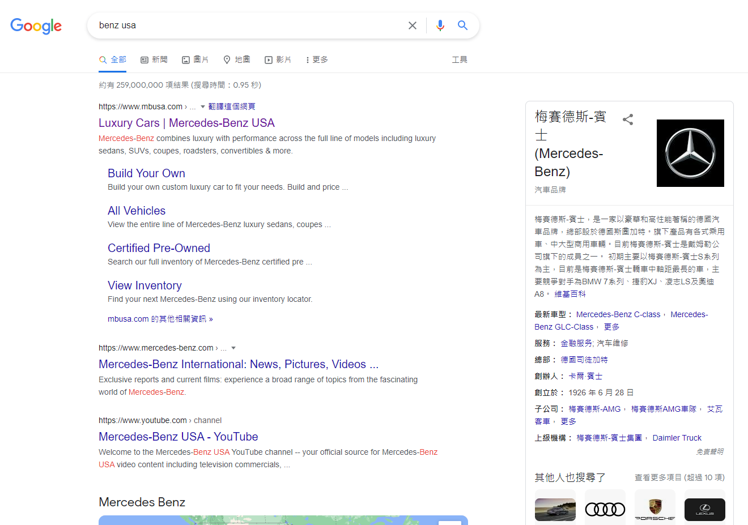The height and width of the screenshot is (525, 748).
Task: Start voice search with the microphone icon
Action: [440, 25]
